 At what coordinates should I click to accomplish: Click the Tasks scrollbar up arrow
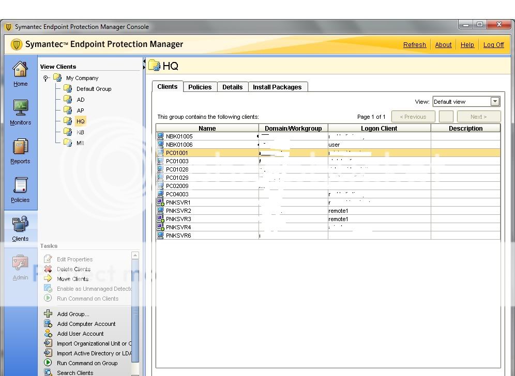pos(135,255)
